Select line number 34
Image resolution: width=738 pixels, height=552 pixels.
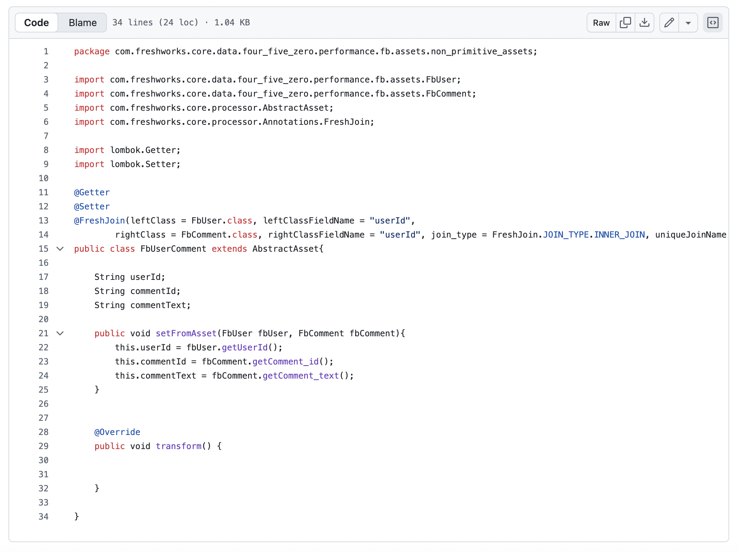tap(43, 517)
